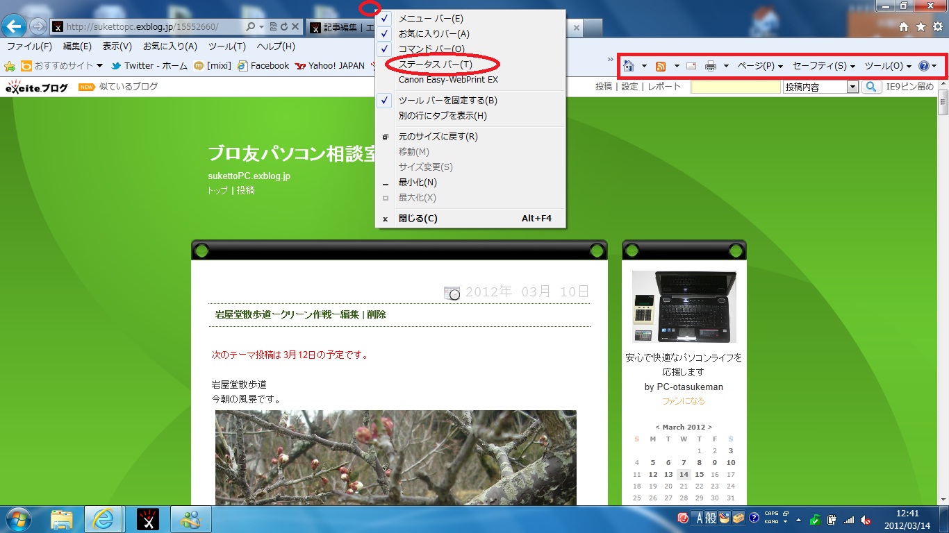Click the excite blog logo
Screen dimensions: 949x533
(37, 87)
